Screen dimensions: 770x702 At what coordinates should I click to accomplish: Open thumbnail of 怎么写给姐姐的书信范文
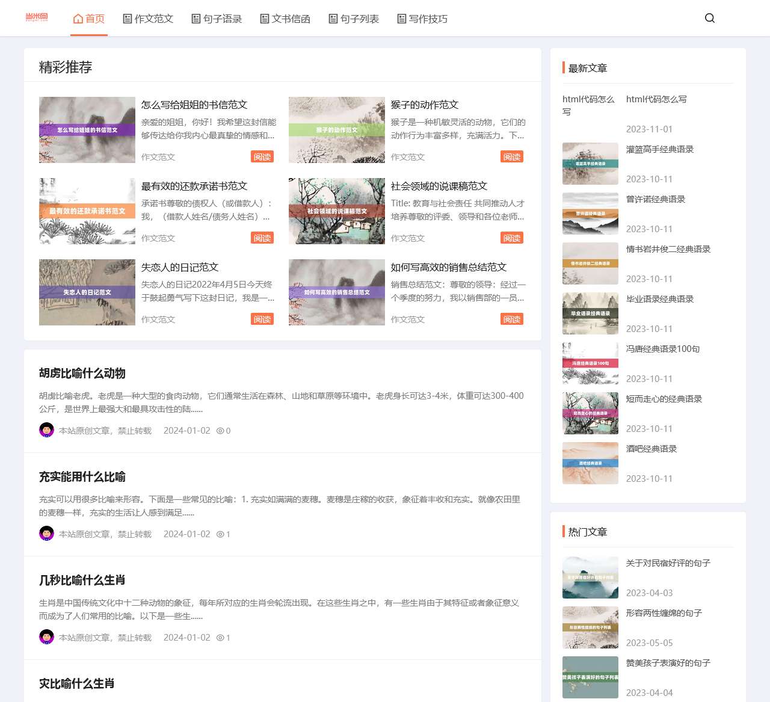coord(87,130)
